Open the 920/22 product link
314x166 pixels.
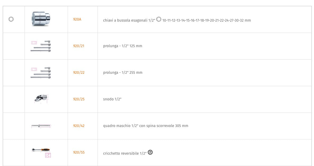coord(79,73)
